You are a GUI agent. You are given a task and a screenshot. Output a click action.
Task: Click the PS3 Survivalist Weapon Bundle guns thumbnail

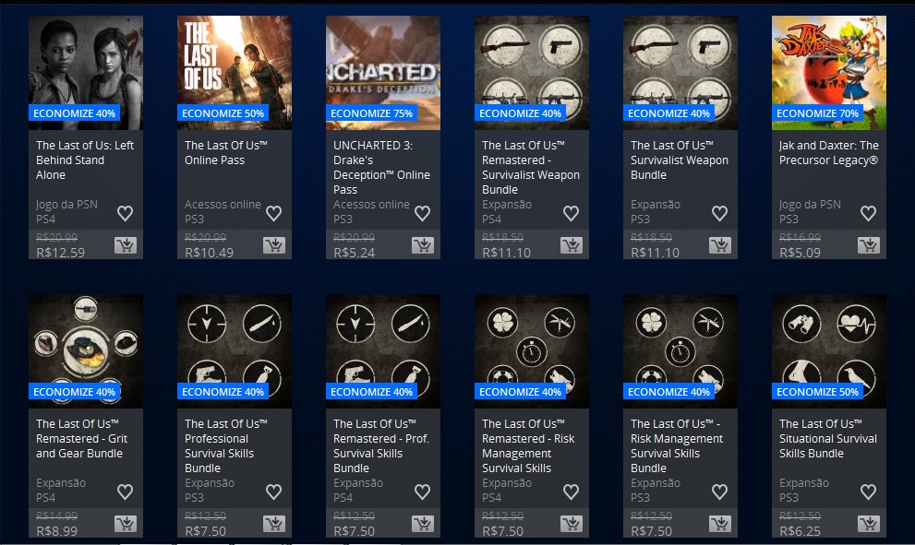point(680,72)
